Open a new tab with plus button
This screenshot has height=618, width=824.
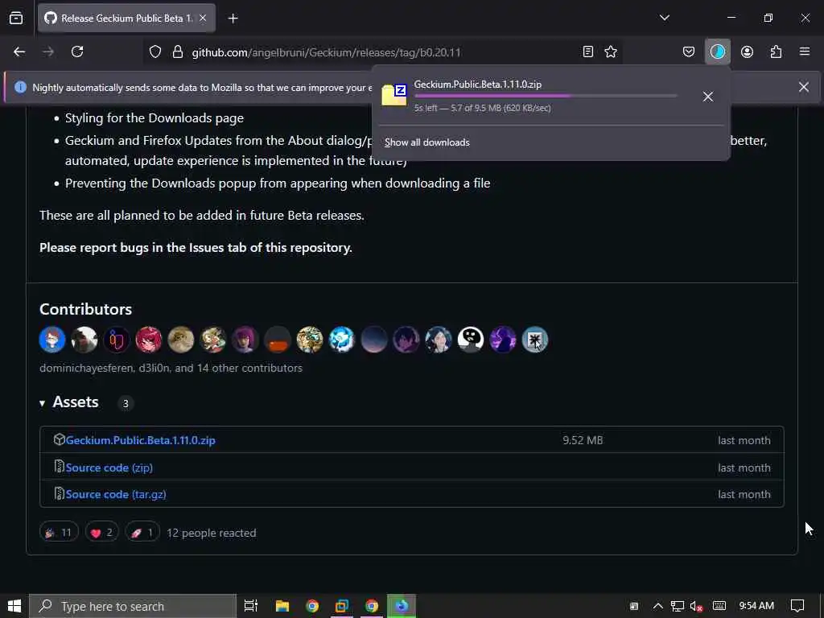click(x=233, y=19)
